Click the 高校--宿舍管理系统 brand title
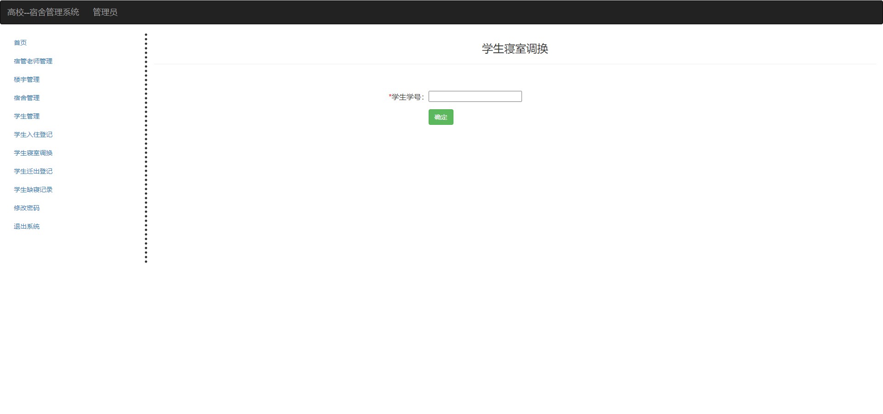 click(43, 12)
